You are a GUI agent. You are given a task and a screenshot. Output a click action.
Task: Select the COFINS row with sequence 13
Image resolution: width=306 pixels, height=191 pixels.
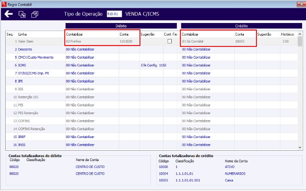click(x=152, y=121)
